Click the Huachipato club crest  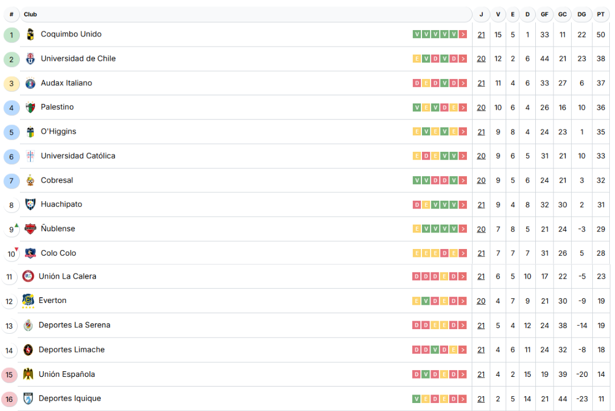30,204
